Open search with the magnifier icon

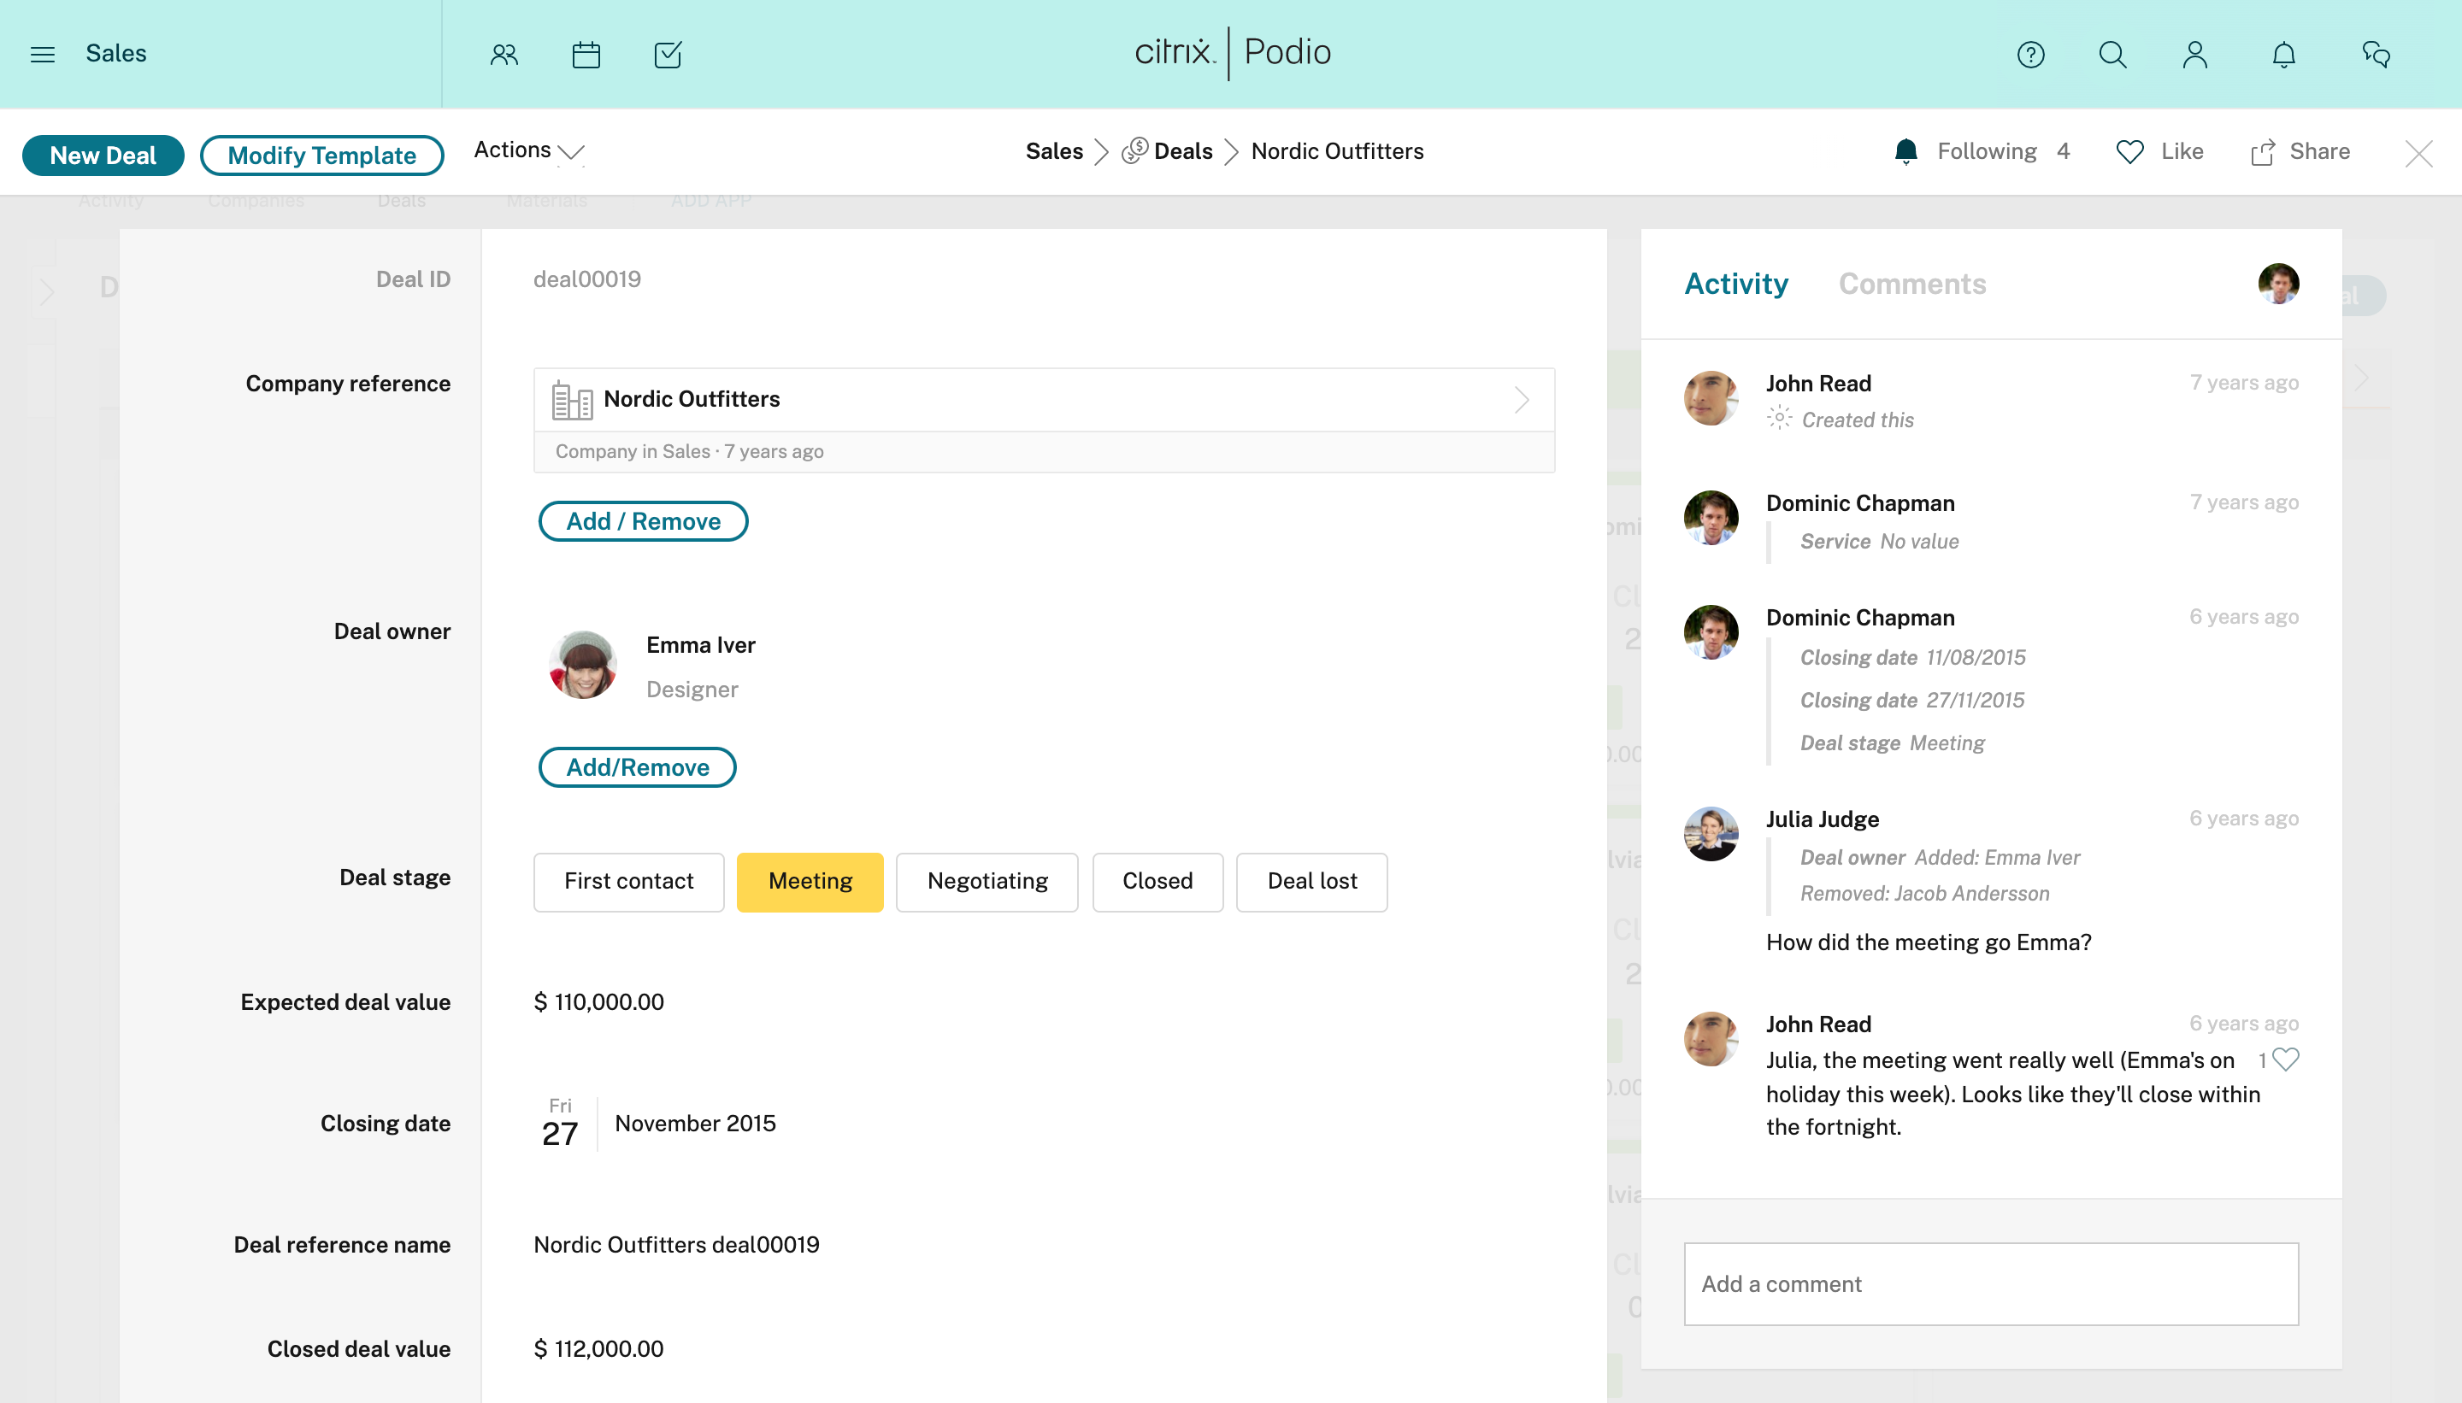[x=2112, y=55]
